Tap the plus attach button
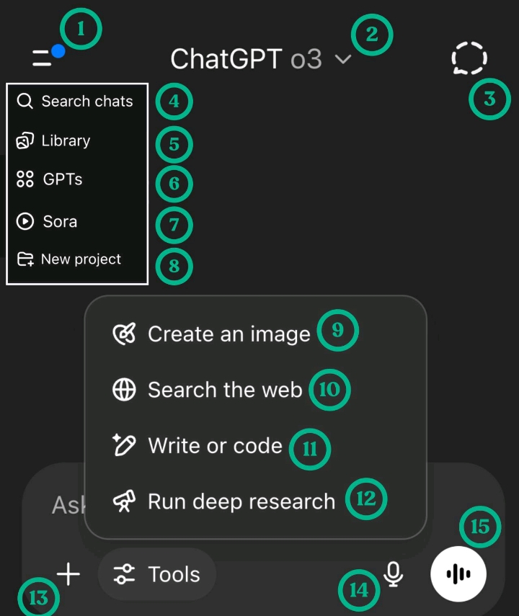Screen dimensions: 519x616 click(x=68, y=574)
